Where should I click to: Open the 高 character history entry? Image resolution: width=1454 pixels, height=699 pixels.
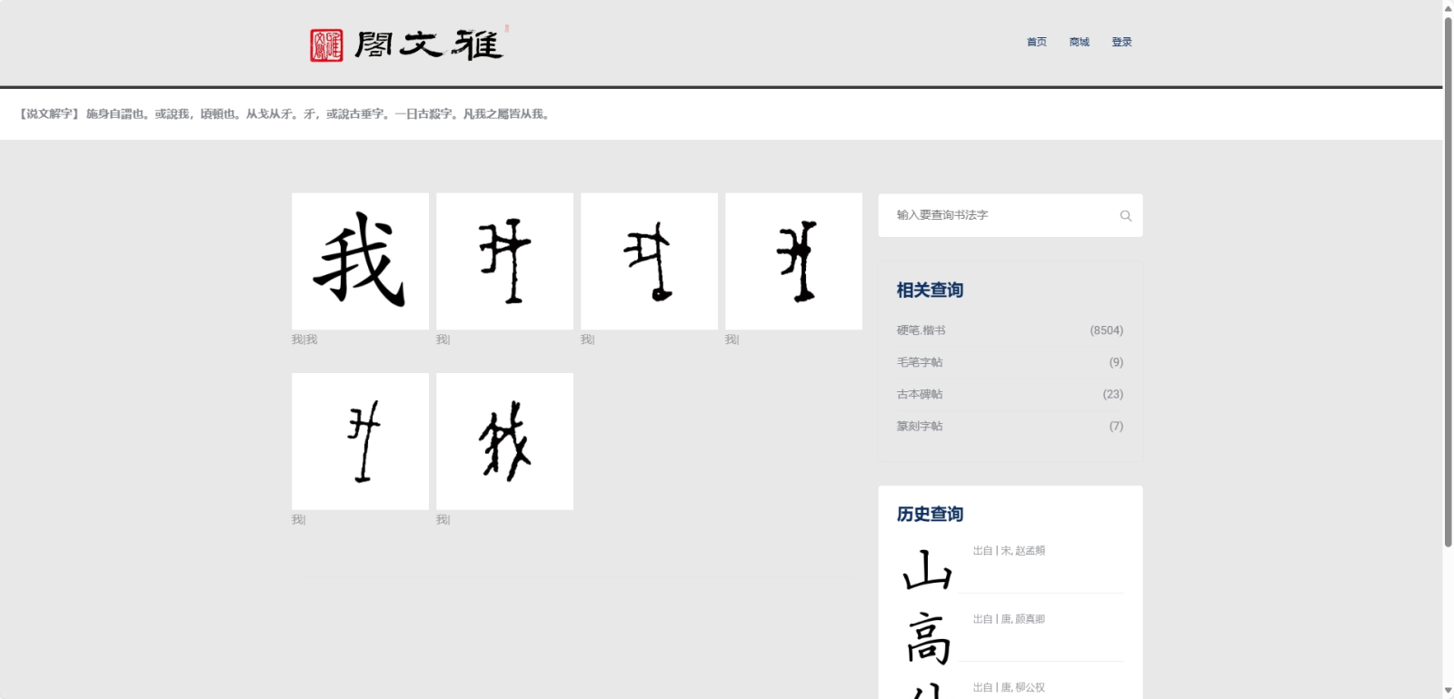927,639
